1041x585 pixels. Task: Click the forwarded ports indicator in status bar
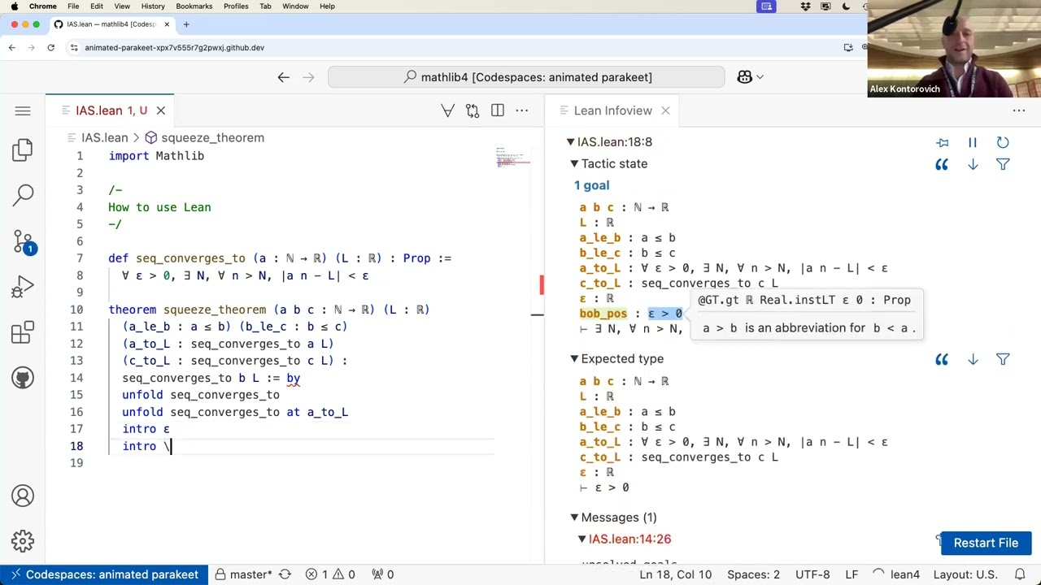383,574
